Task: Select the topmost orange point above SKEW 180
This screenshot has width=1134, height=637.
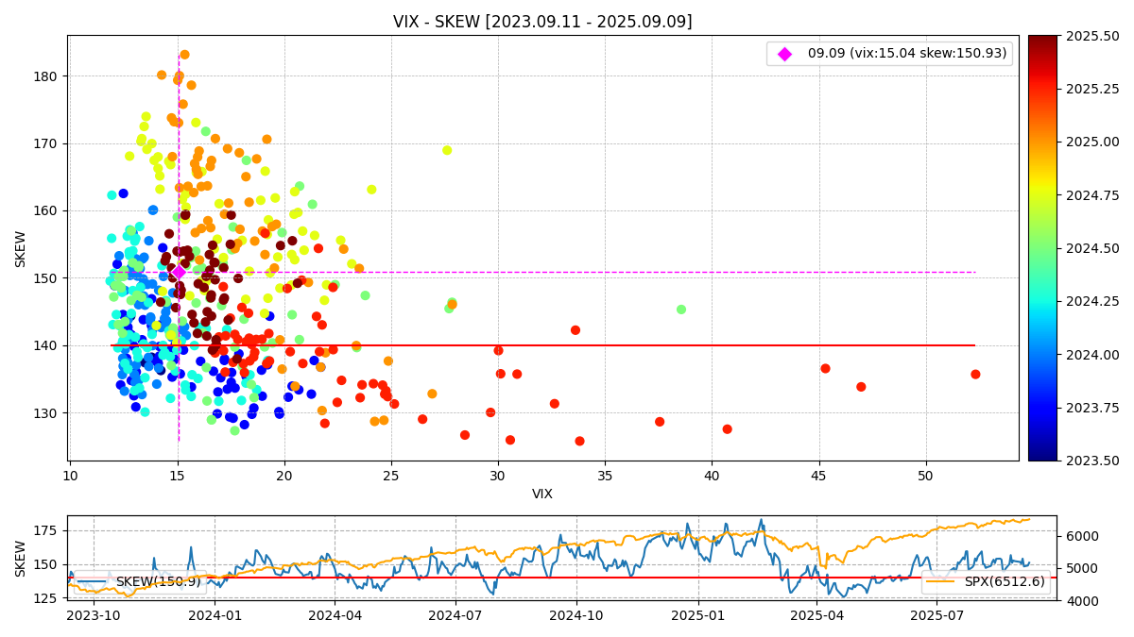Action: [184, 55]
